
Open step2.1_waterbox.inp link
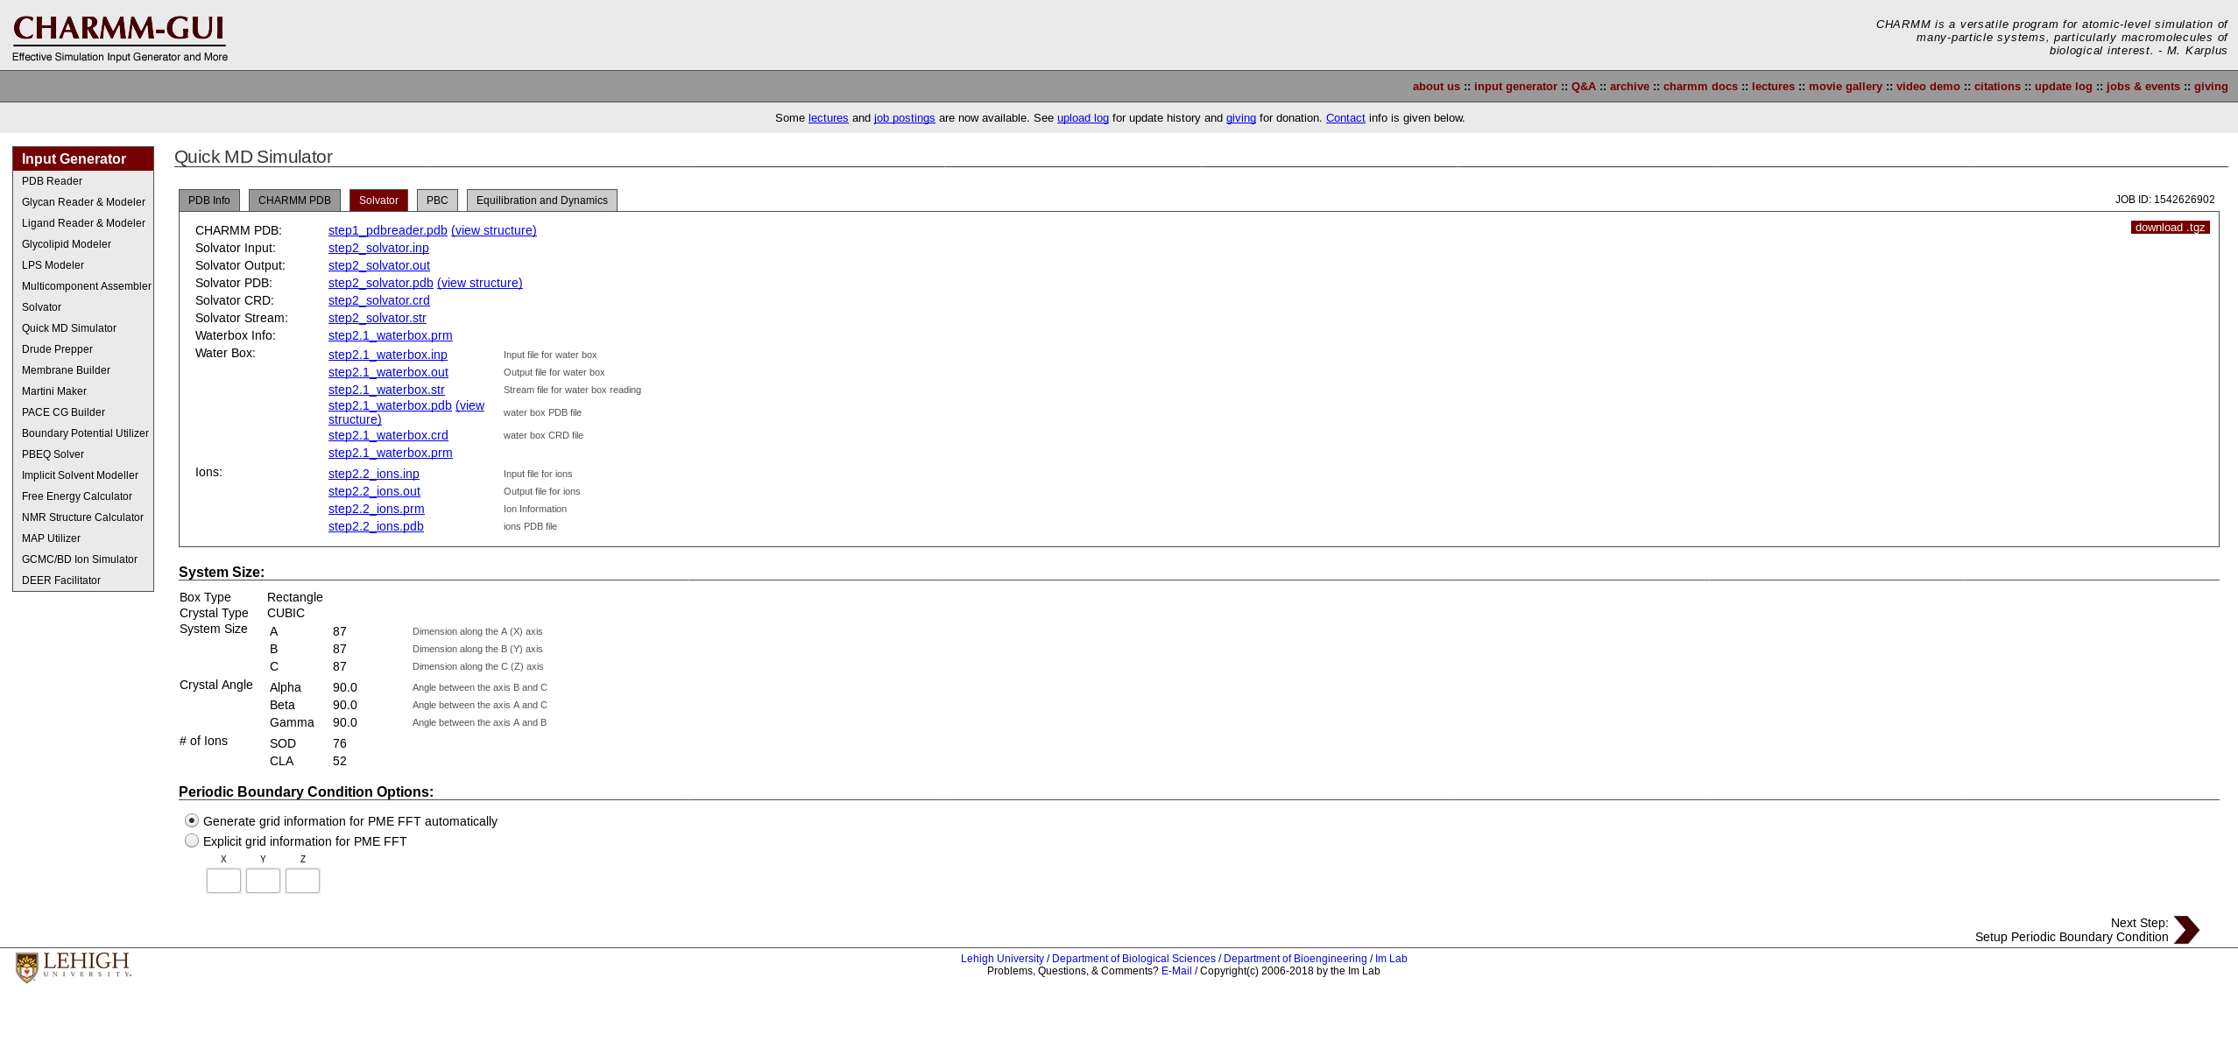[x=388, y=355]
